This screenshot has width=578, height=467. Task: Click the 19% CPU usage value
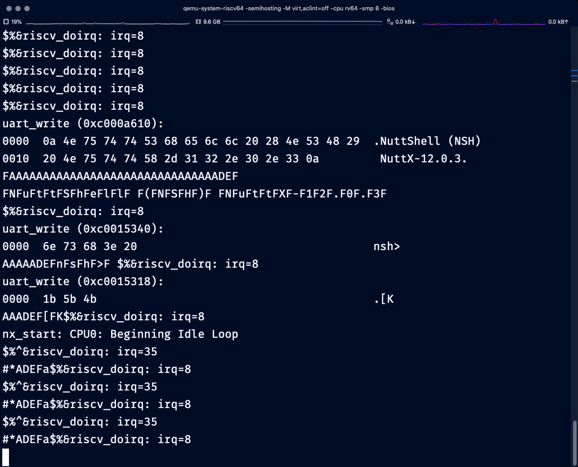[x=17, y=22]
